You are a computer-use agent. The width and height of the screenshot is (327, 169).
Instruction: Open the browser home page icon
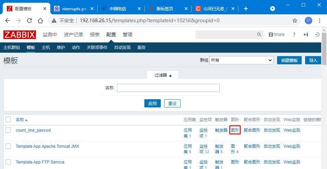pos(40,21)
